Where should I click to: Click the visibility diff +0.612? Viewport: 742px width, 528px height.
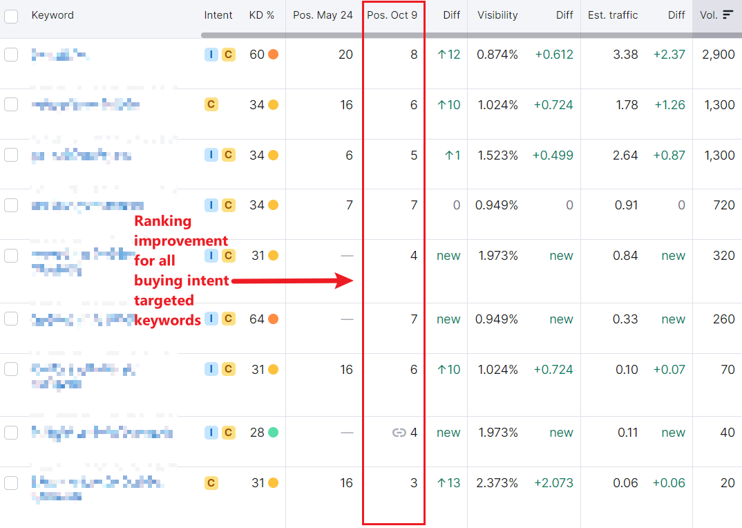[554, 55]
